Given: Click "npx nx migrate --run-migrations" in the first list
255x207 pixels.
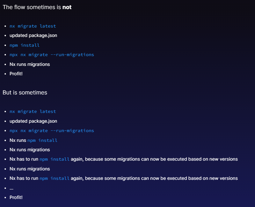Looking at the screenshot, I should tap(52, 55).
